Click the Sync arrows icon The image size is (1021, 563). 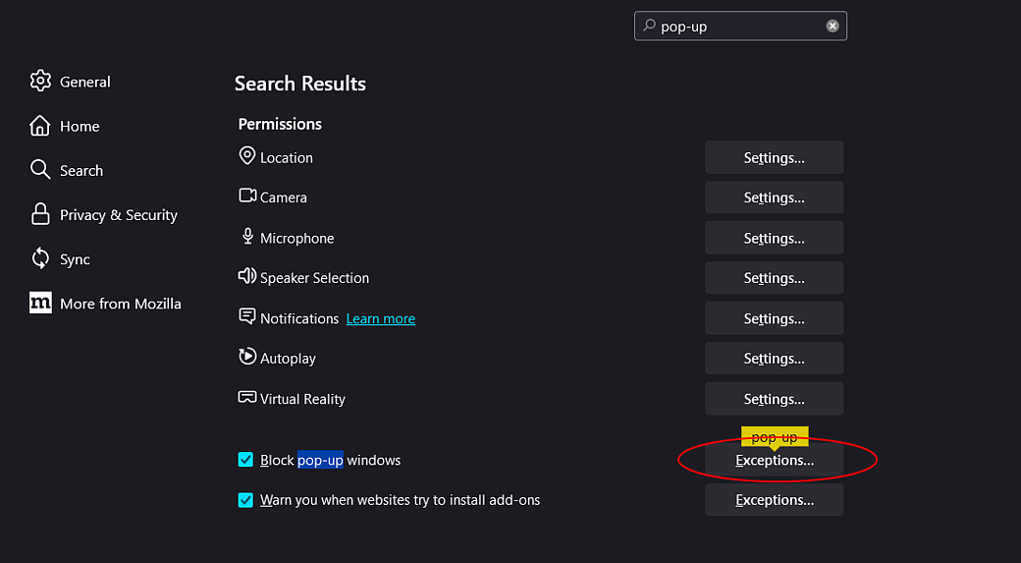(x=40, y=259)
